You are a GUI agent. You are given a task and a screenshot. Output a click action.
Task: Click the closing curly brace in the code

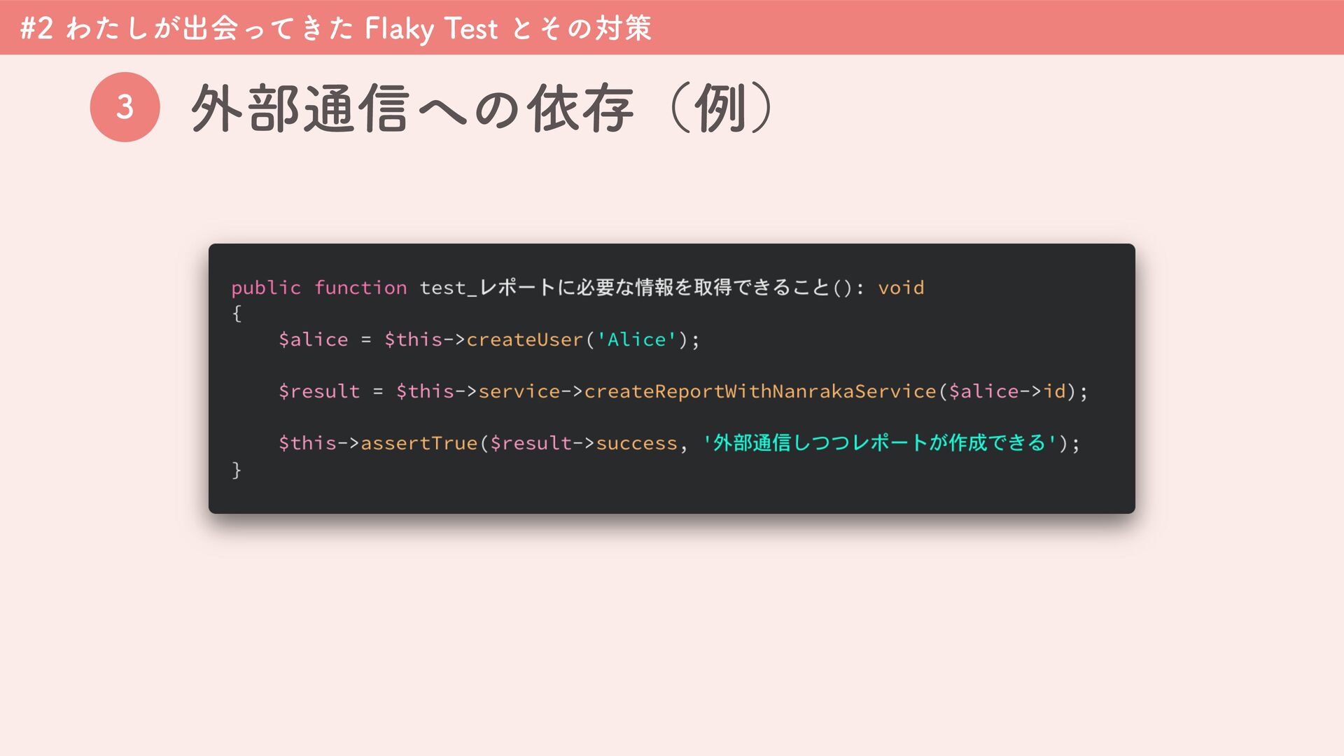(x=237, y=469)
